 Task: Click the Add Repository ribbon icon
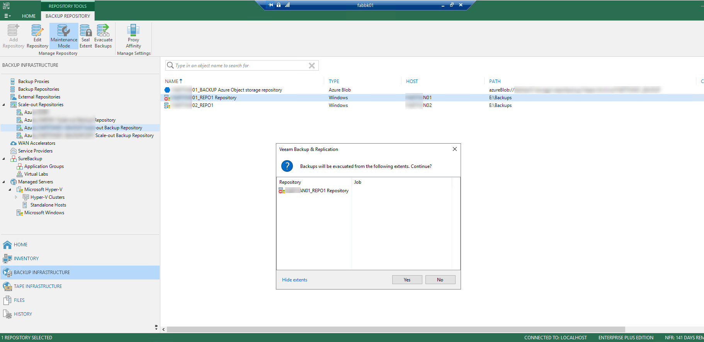[14, 36]
